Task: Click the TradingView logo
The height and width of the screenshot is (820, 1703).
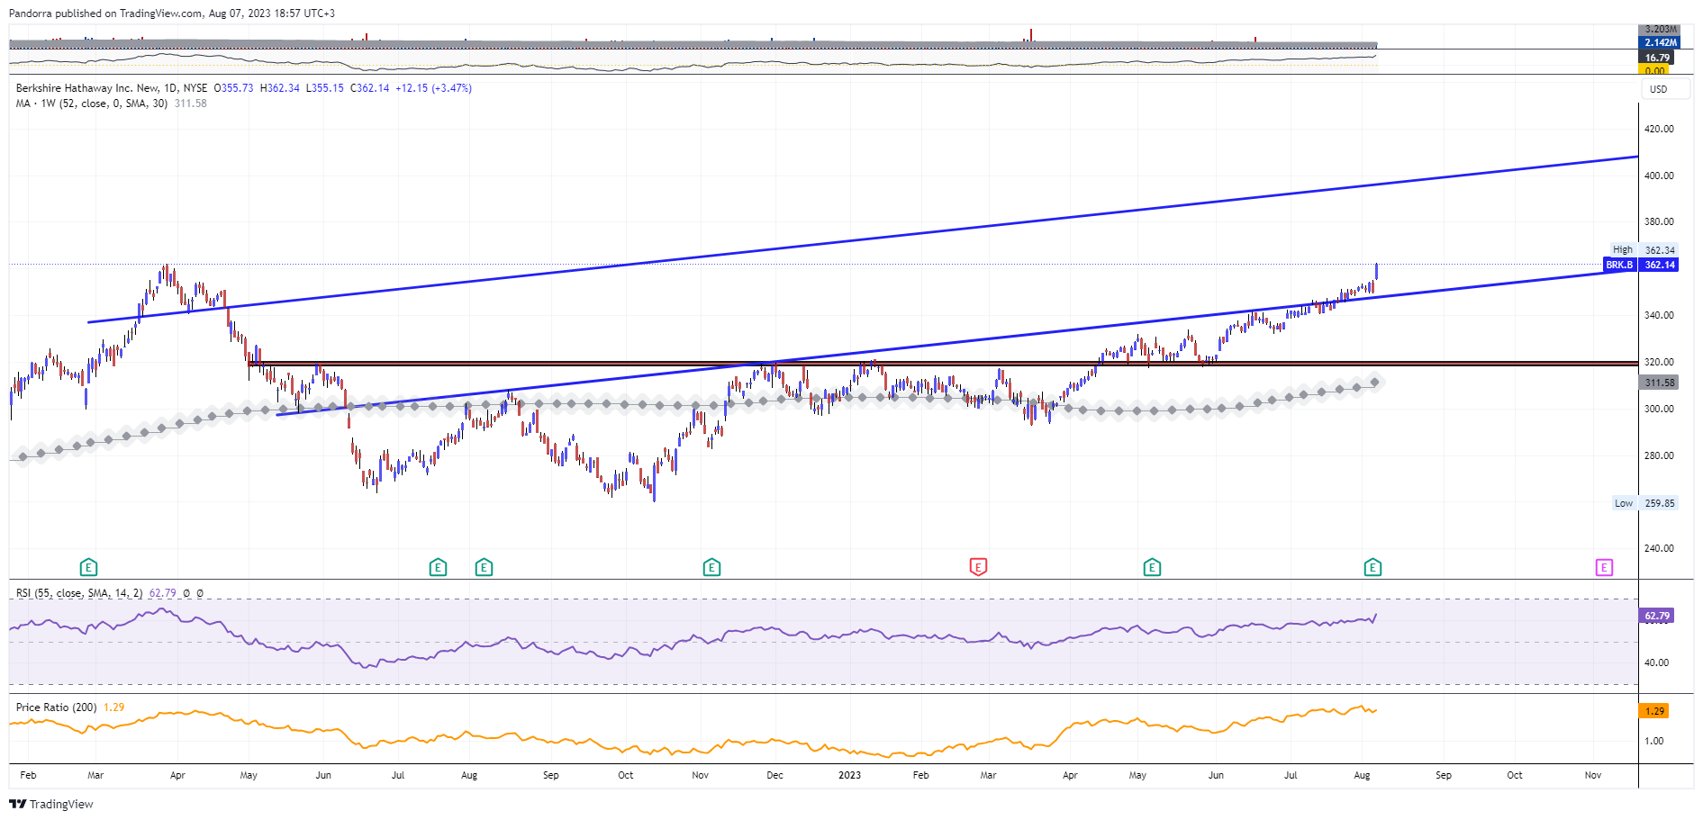Action: tap(51, 804)
